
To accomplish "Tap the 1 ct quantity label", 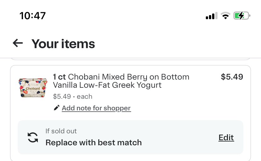I will click(x=60, y=77).
